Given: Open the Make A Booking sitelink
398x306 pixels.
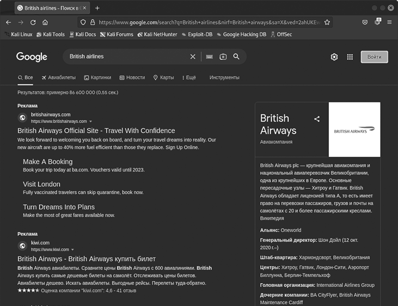Looking at the screenshot, I should click(x=47, y=162).
